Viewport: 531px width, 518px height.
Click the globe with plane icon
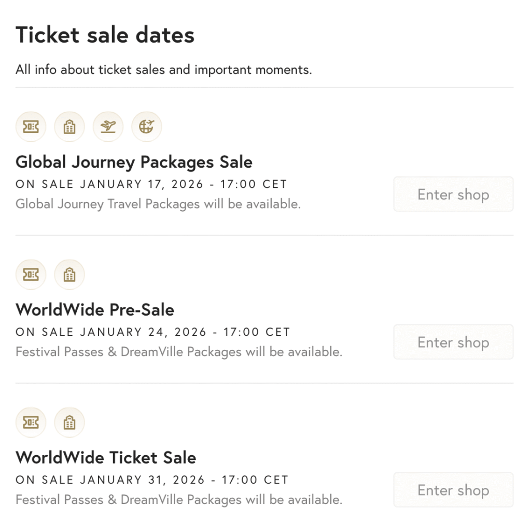tap(146, 127)
